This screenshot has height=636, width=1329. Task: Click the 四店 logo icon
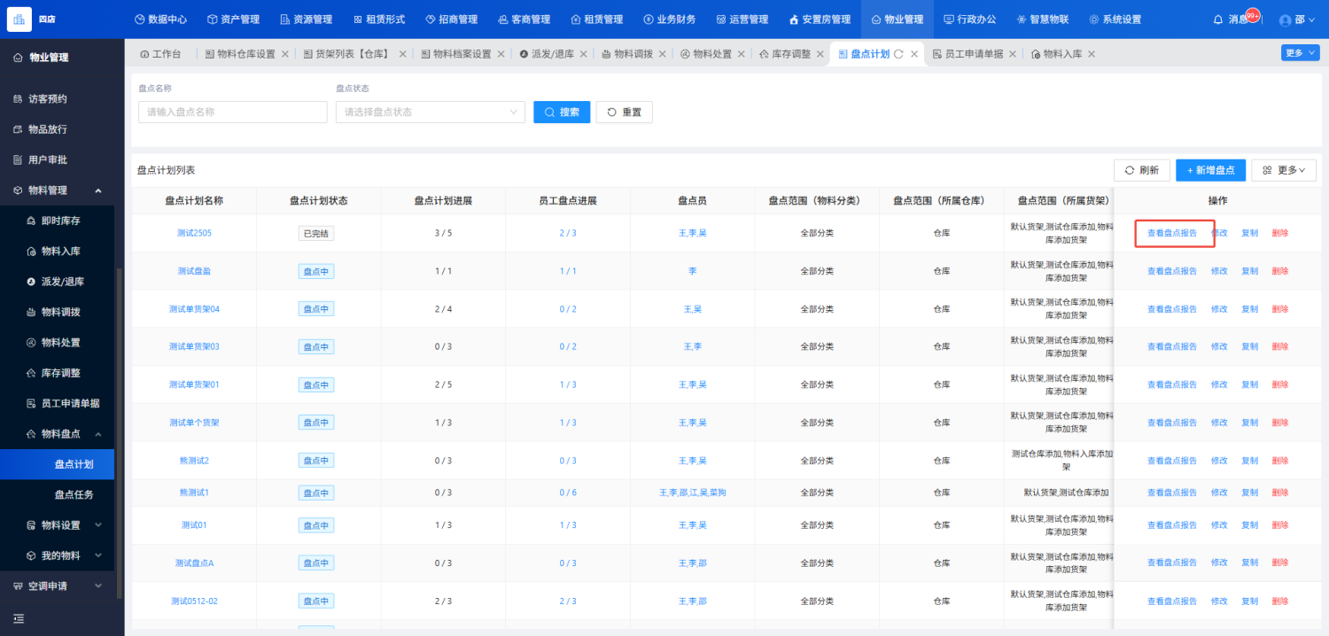pyautogui.click(x=19, y=19)
